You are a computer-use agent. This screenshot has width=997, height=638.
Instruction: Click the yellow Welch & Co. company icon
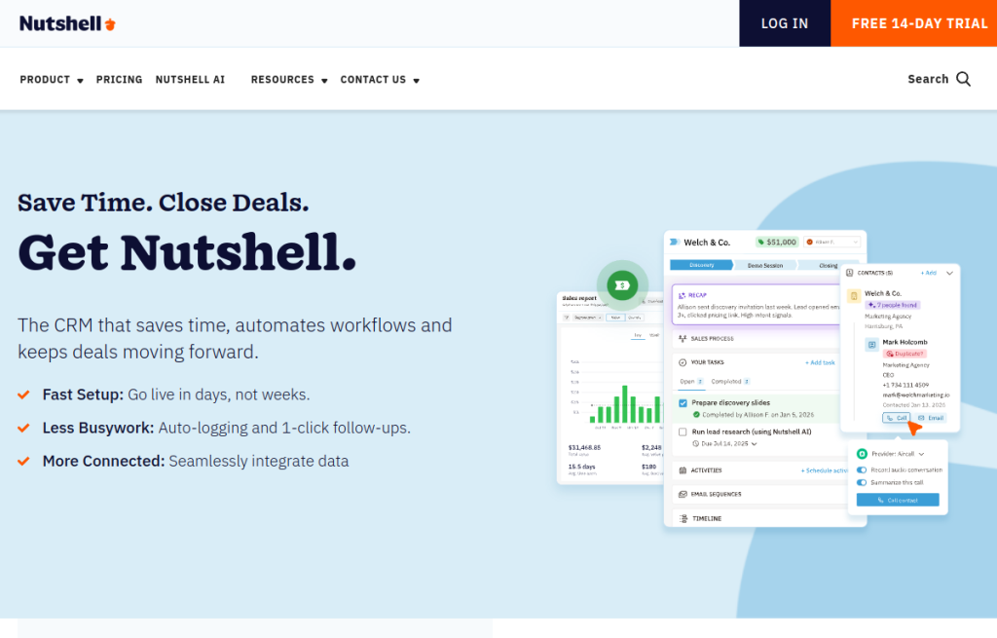(x=854, y=295)
